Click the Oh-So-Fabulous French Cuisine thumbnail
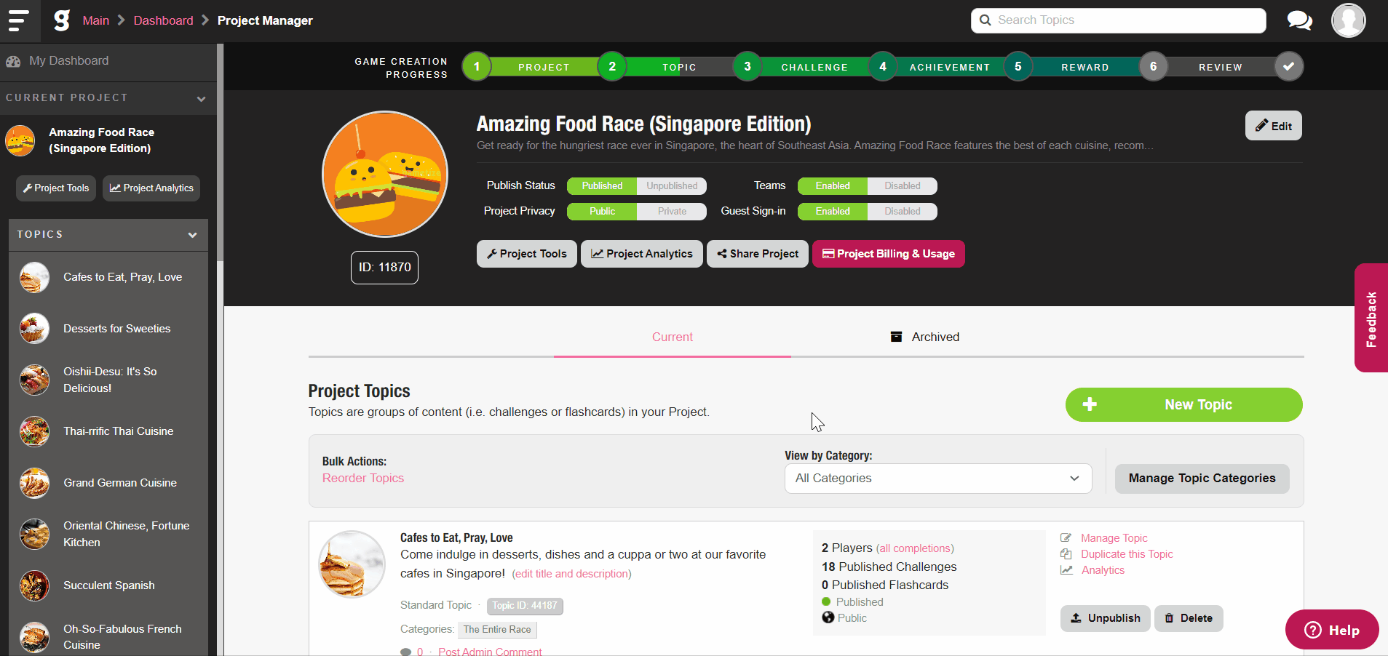Screen dimensions: 1388x656 (x=34, y=637)
